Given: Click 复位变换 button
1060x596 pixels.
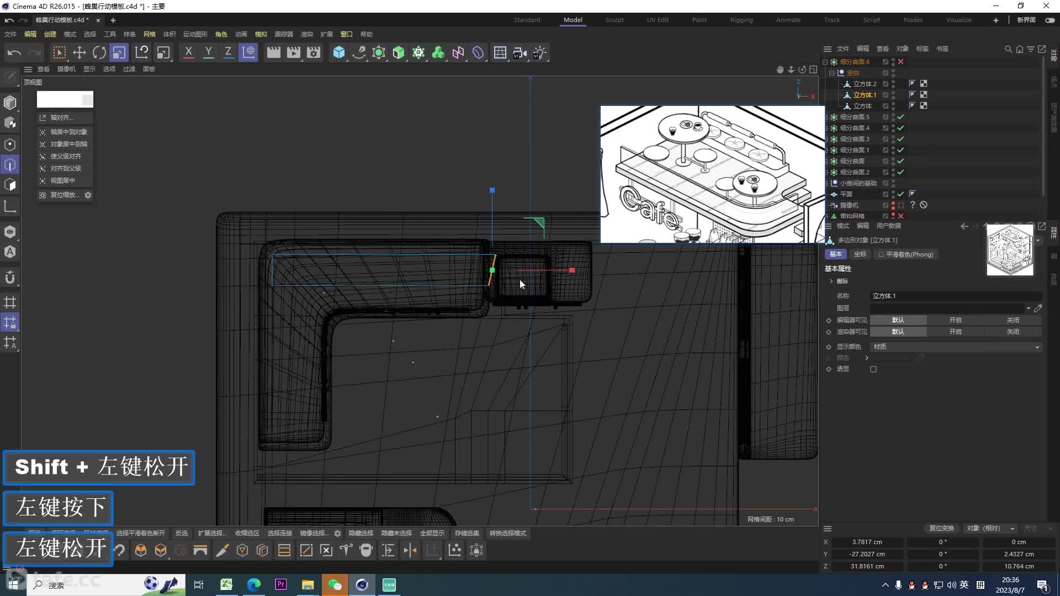Looking at the screenshot, I should coord(941,529).
